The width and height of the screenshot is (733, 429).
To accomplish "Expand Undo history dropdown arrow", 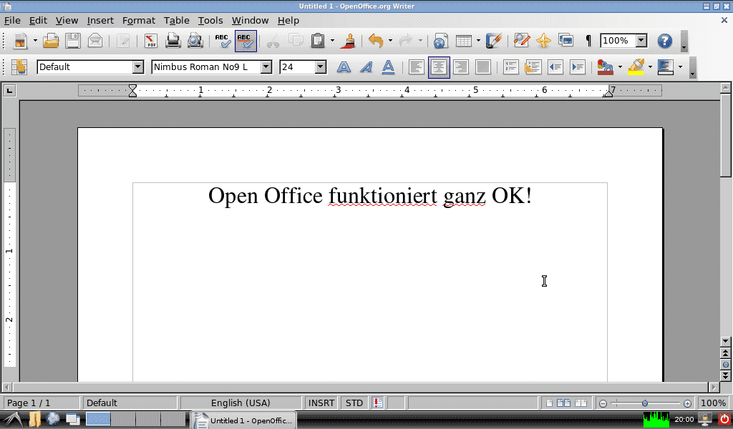I will click(390, 41).
